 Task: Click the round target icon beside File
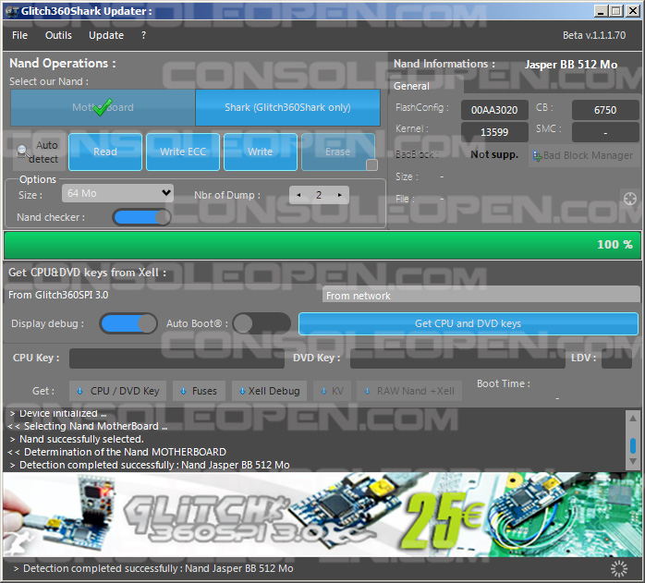(629, 199)
